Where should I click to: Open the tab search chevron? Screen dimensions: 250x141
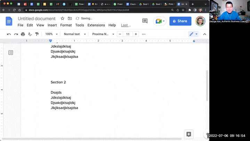point(205,4)
